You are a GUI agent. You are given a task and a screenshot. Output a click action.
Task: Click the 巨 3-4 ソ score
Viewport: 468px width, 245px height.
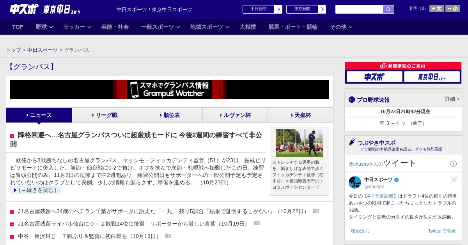pos(403,123)
